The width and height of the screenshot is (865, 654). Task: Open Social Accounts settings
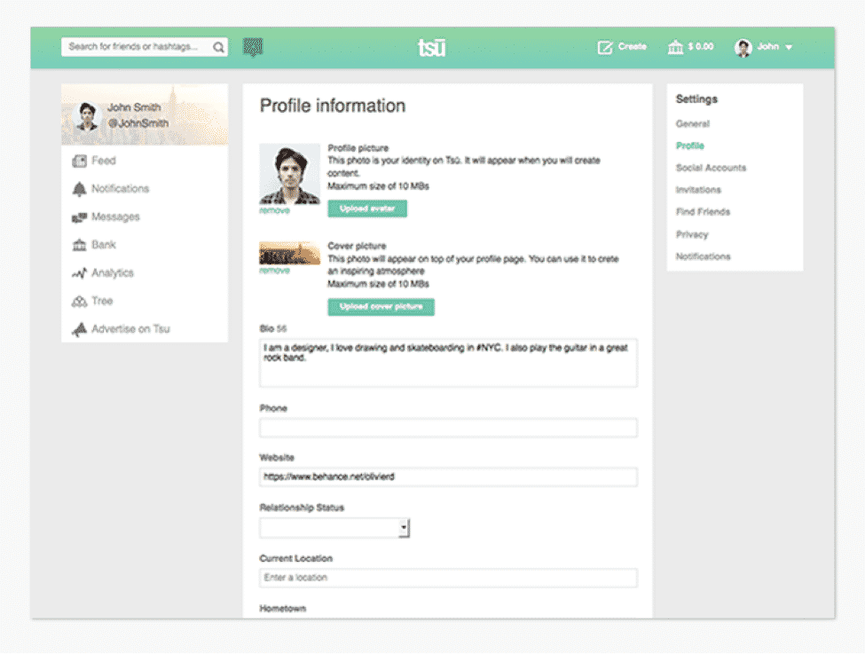pyautogui.click(x=711, y=168)
